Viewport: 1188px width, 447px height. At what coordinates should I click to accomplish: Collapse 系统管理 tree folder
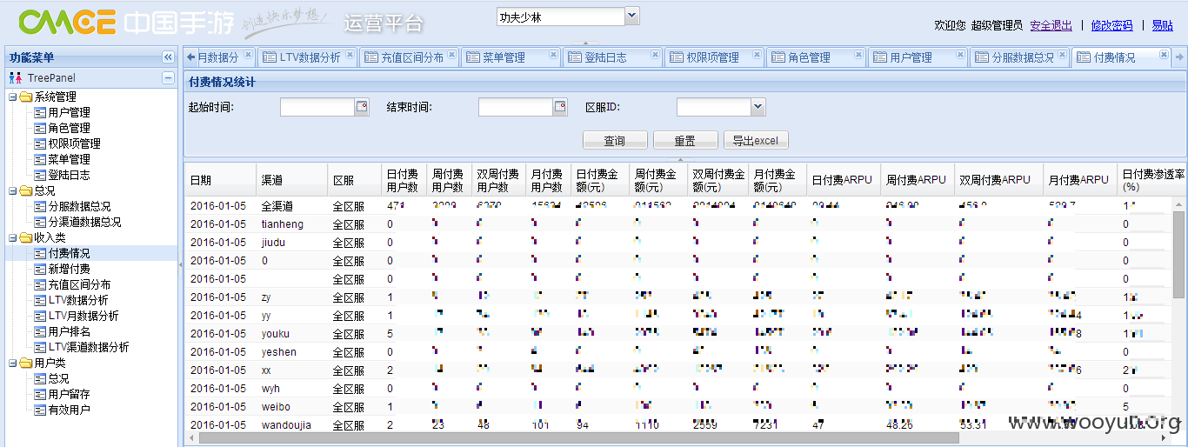click(13, 97)
